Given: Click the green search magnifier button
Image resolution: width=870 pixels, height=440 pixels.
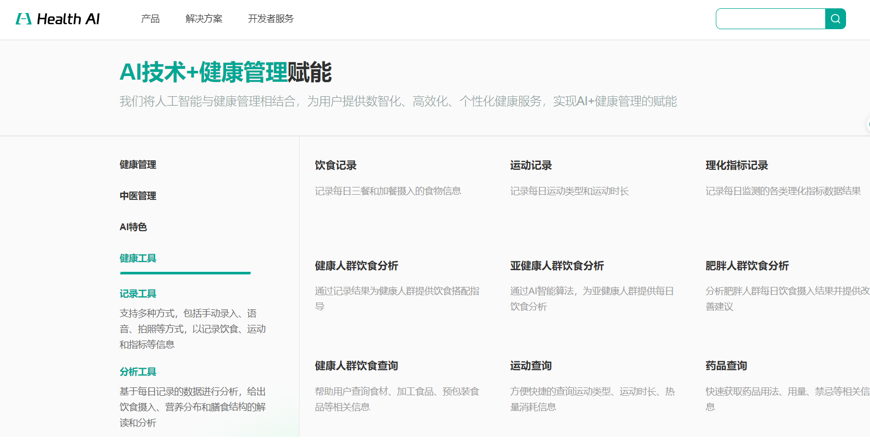Looking at the screenshot, I should click(x=836, y=19).
